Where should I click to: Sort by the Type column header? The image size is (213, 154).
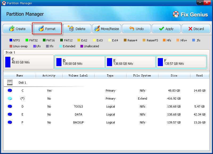pos(110,75)
